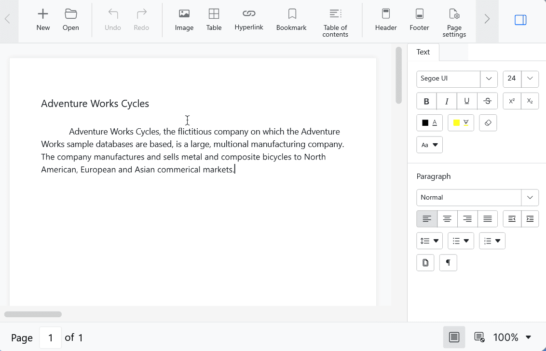This screenshot has height=351, width=546.
Task: Add a Hyperlink from the toolbar
Action: point(249,20)
